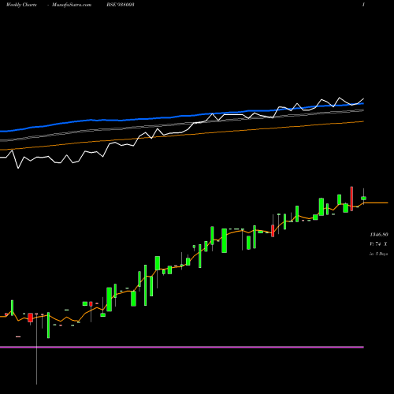
Task: Click the 'Weekly Charts' title text
Action: [21, 5]
